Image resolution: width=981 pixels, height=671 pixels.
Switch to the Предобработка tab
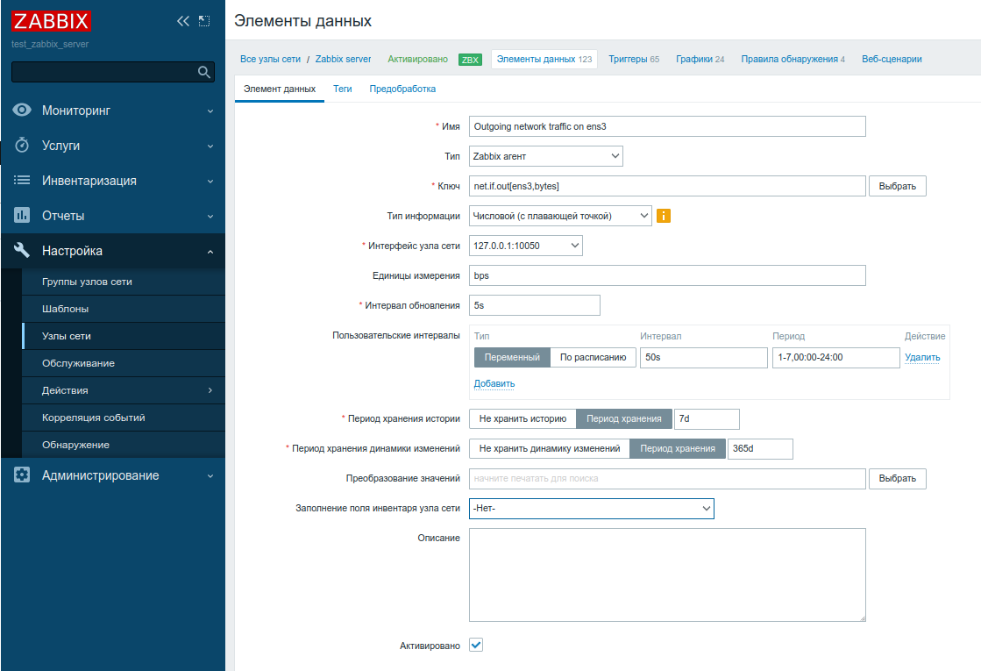pos(402,89)
